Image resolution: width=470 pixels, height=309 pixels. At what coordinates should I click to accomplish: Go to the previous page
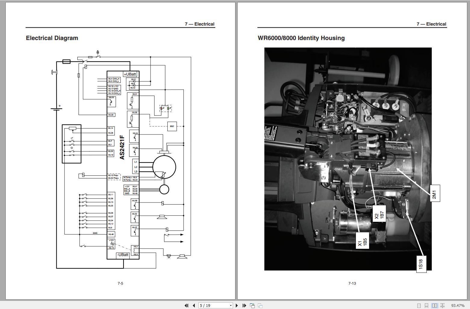coord(194,305)
